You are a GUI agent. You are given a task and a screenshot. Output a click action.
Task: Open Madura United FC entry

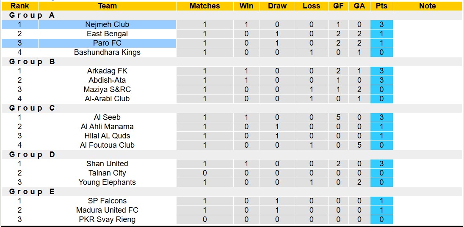click(x=107, y=210)
